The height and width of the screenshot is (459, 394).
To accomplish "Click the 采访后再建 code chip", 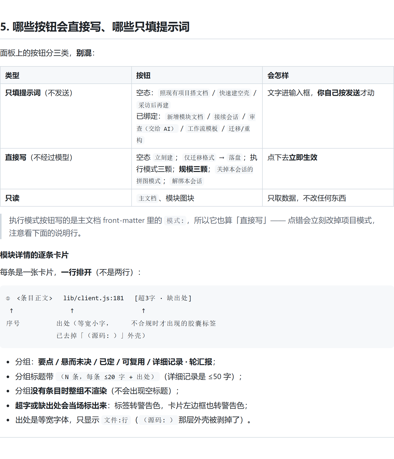I will point(153,105).
